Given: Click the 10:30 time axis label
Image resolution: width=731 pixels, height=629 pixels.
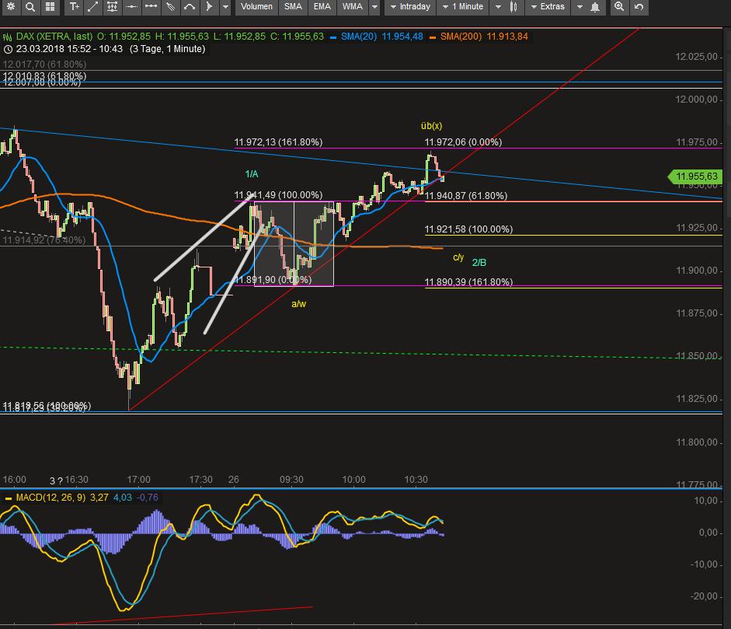Looking at the screenshot, I should [416, 480].
